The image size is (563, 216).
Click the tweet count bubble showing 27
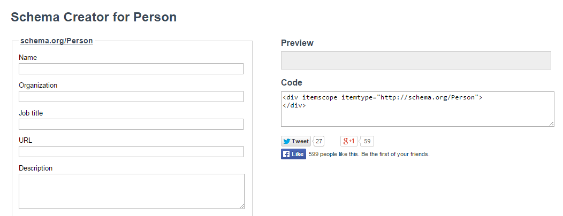(319, 141)
